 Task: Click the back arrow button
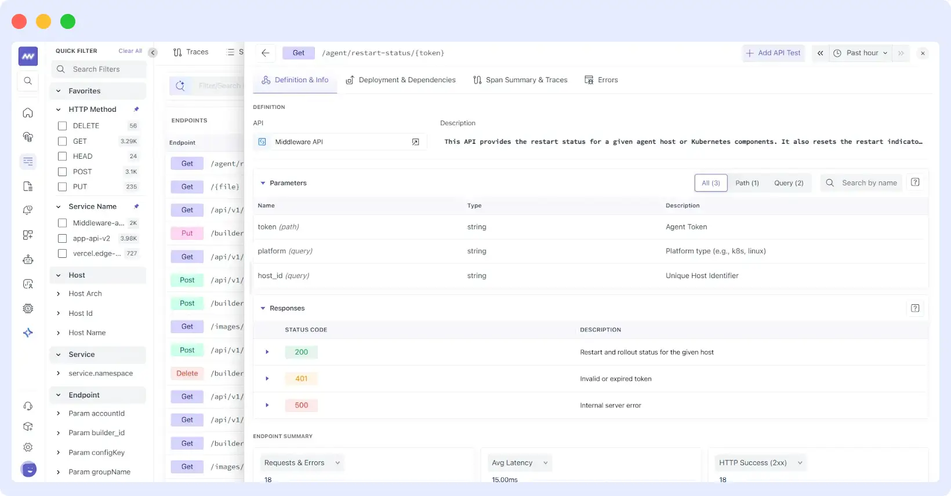point(266,53)
